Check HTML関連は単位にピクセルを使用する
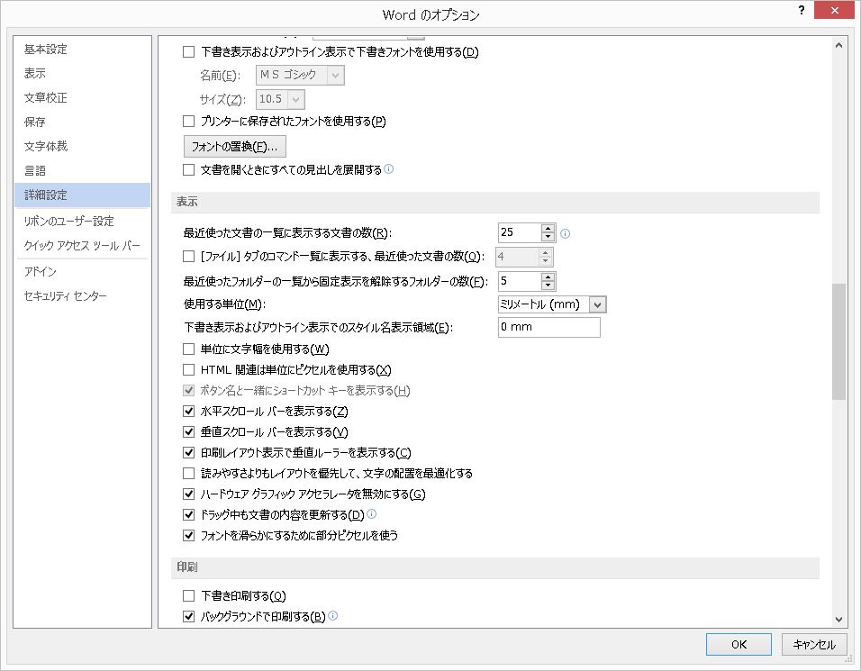The height and width of the screenshot is (671, 861). pyautogui.click(x=188, y=370)
